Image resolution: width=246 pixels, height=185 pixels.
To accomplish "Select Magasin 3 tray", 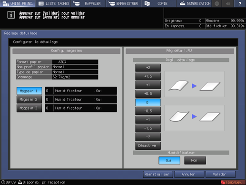I will (x=30, y=108).
